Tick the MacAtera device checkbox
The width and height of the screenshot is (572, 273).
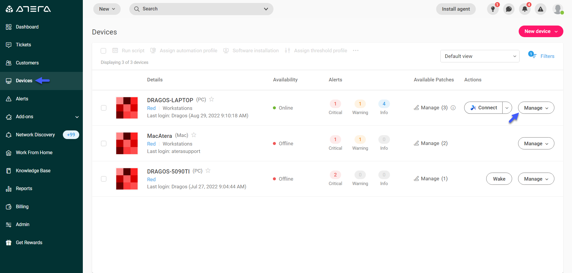coord(104,143)
